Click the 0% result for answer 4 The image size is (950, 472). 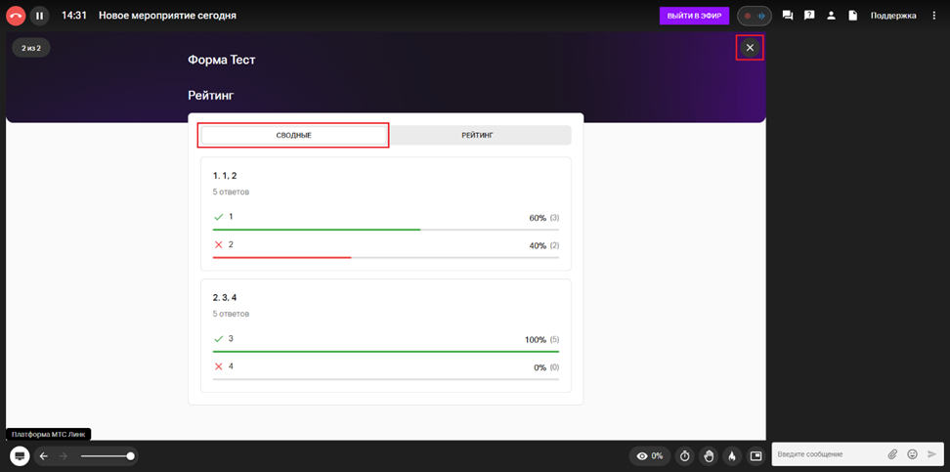click(x=540, y=367)
